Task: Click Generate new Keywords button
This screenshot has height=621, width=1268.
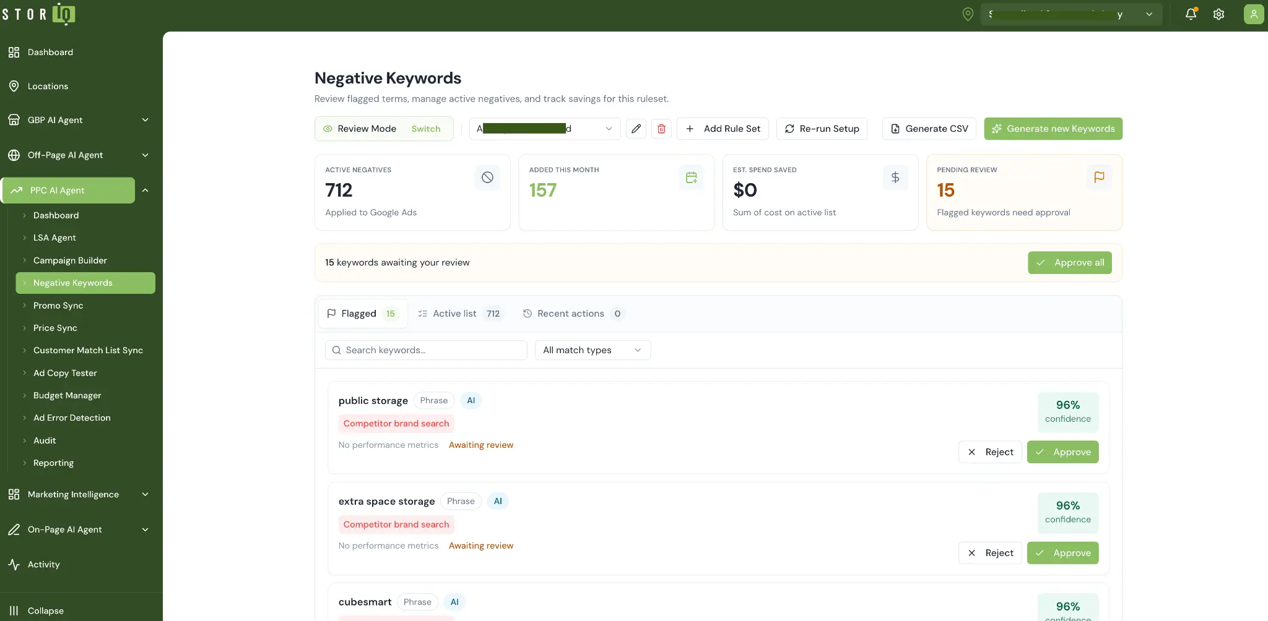Action: 1053,129
